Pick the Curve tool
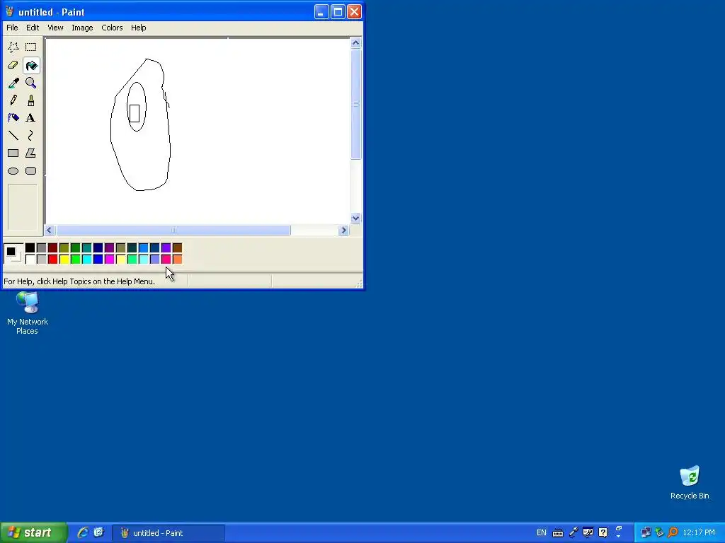The width and height of the screenshot is (725, 543). (x=31, y=135)
